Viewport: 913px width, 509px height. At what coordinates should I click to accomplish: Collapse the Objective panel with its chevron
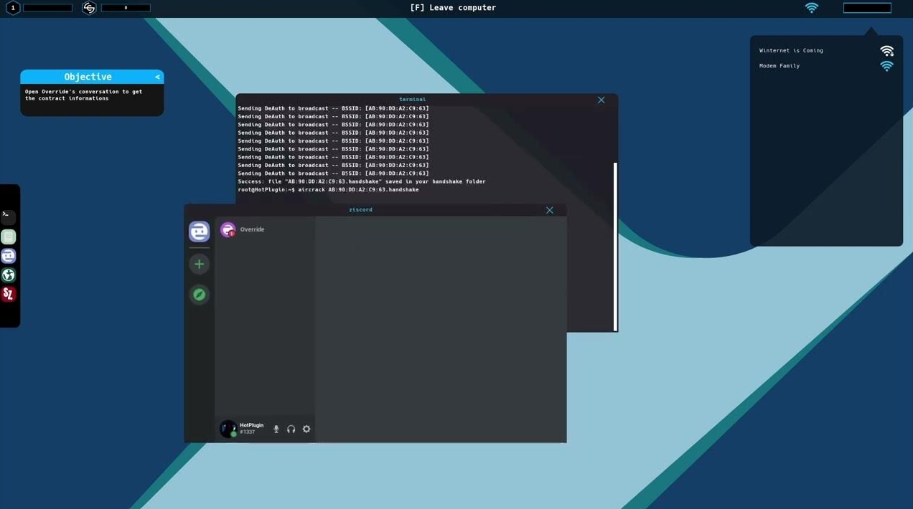[156, 76]
